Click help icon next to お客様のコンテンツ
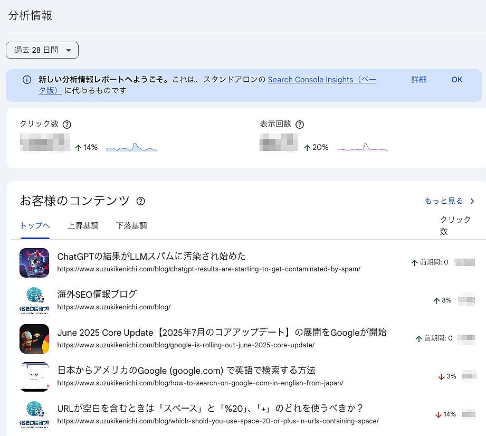 (x=141, y=201)
